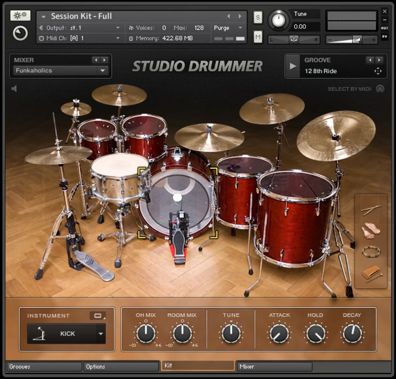Open the instrument options gear icon
Image resolution: width=396 pixels, height=379 pixels.
[x=20, y=16]
